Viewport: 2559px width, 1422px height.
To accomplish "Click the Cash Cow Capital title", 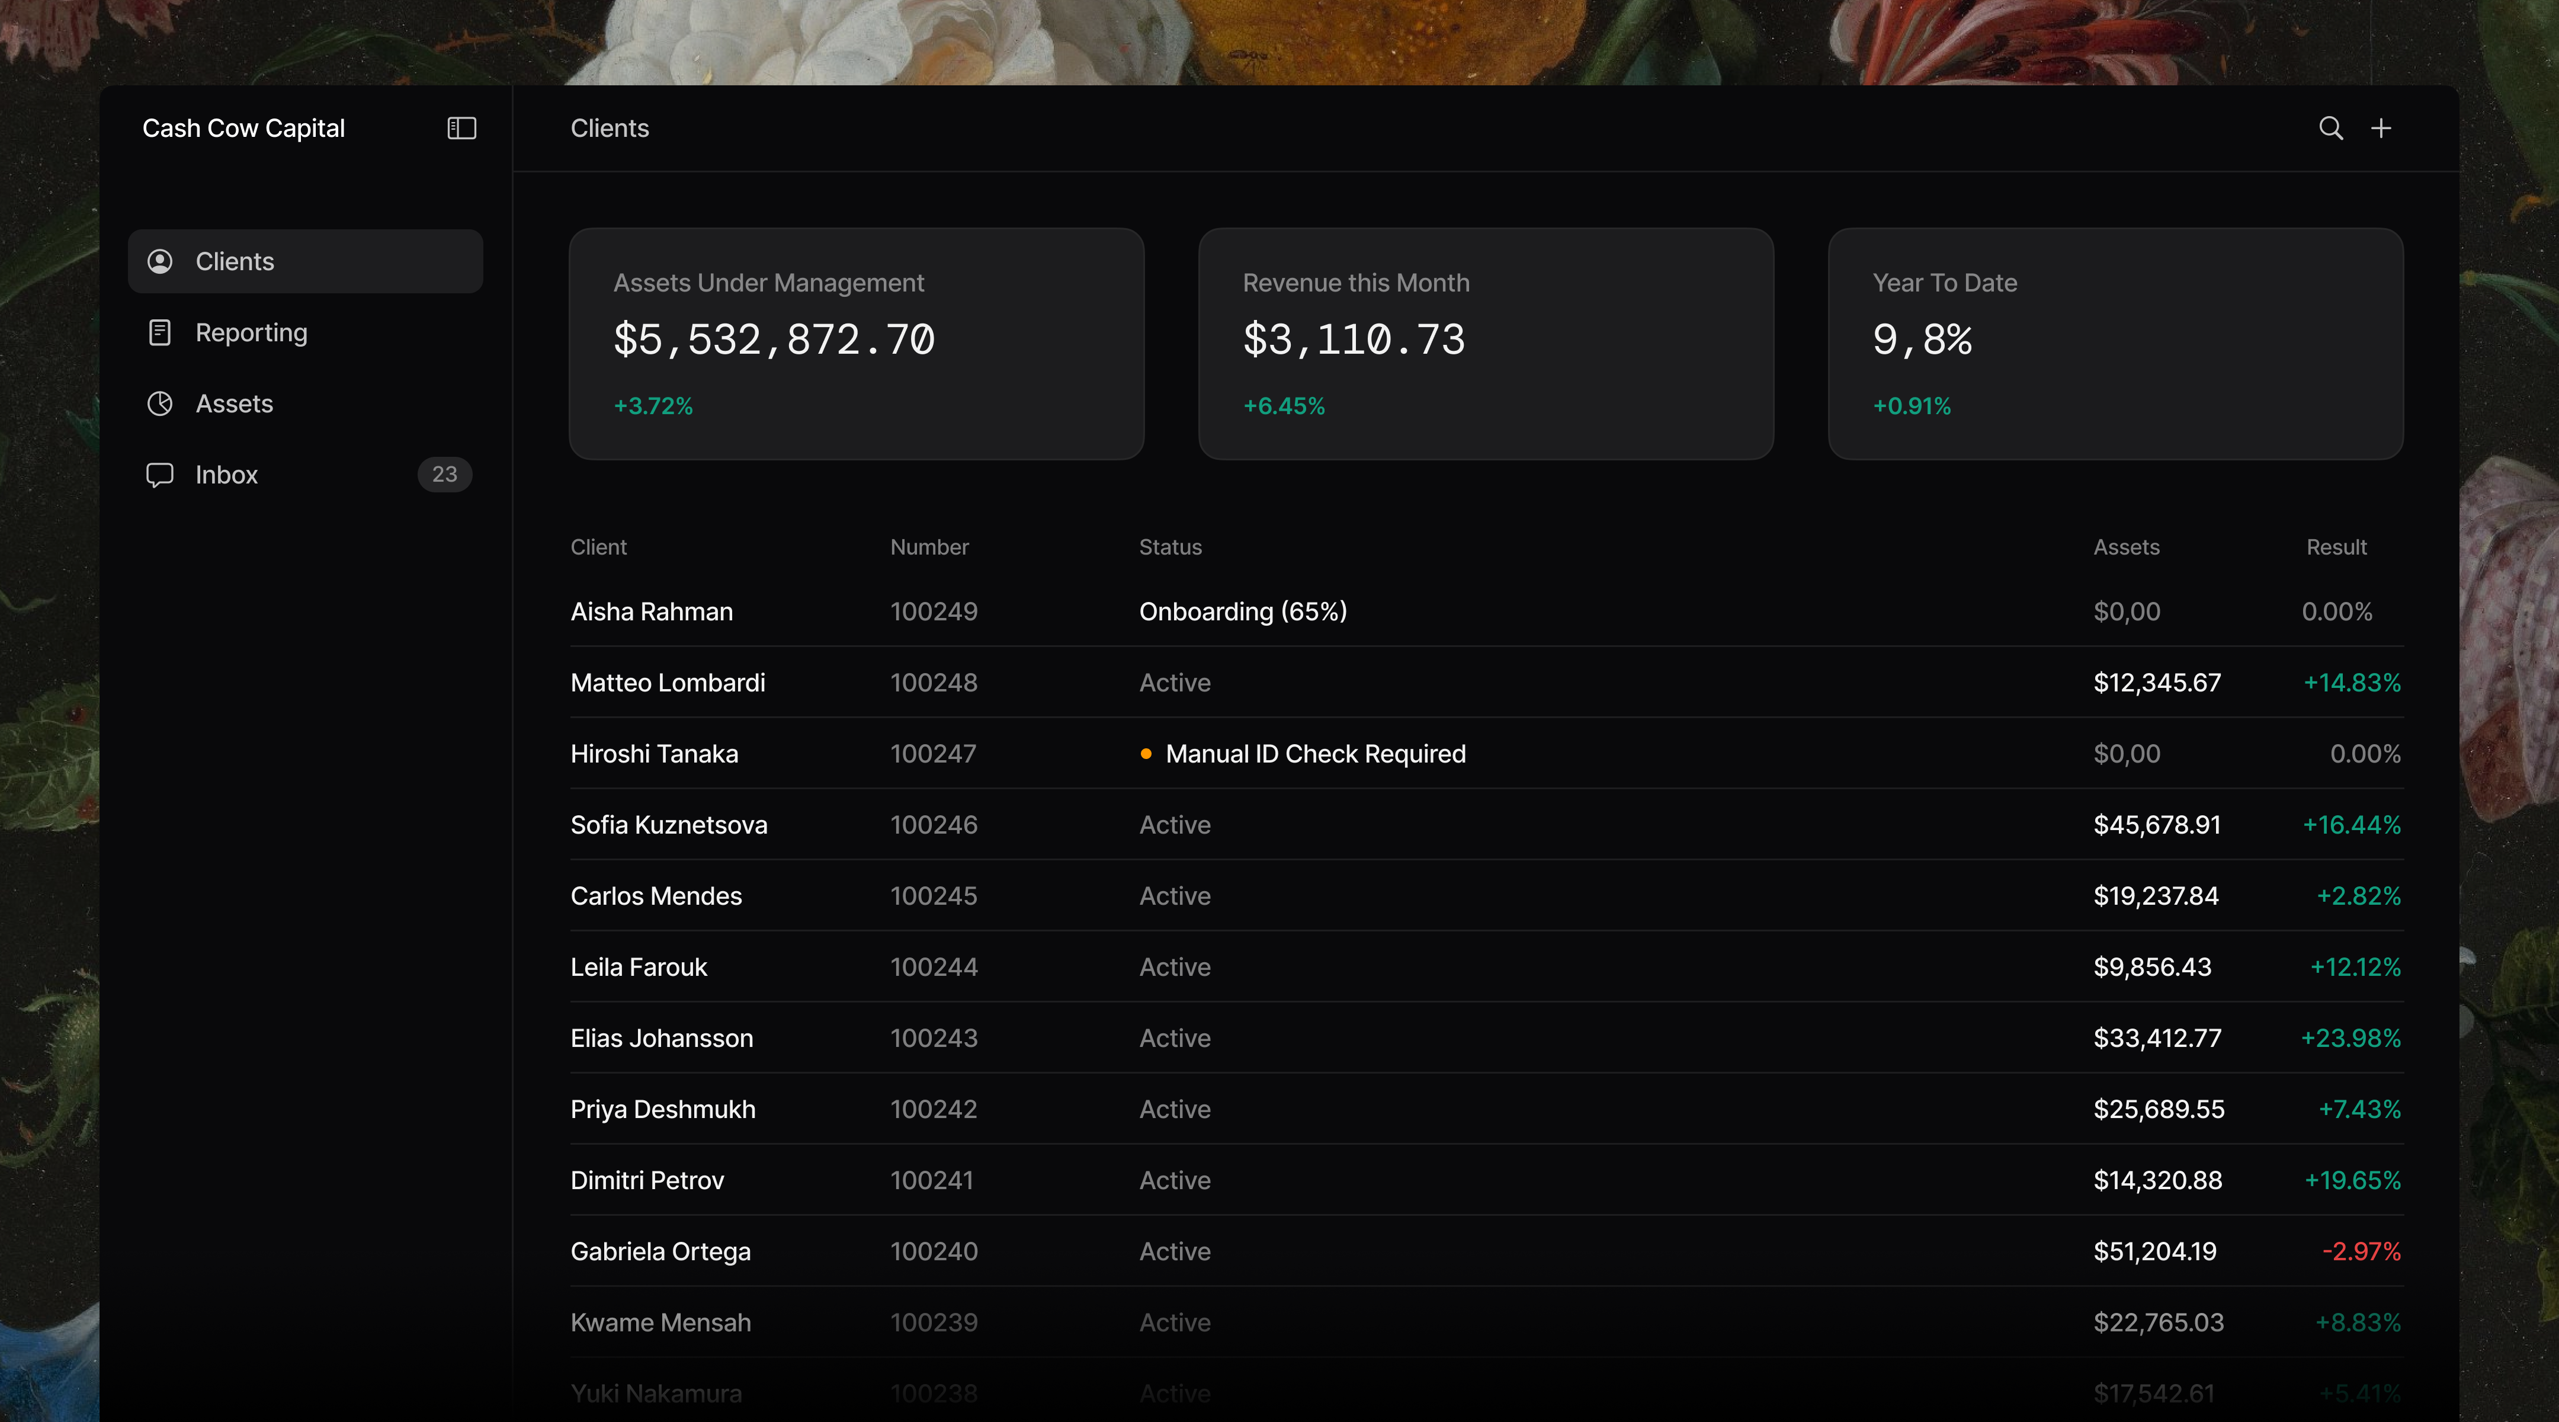I will (x=243, y=128).
